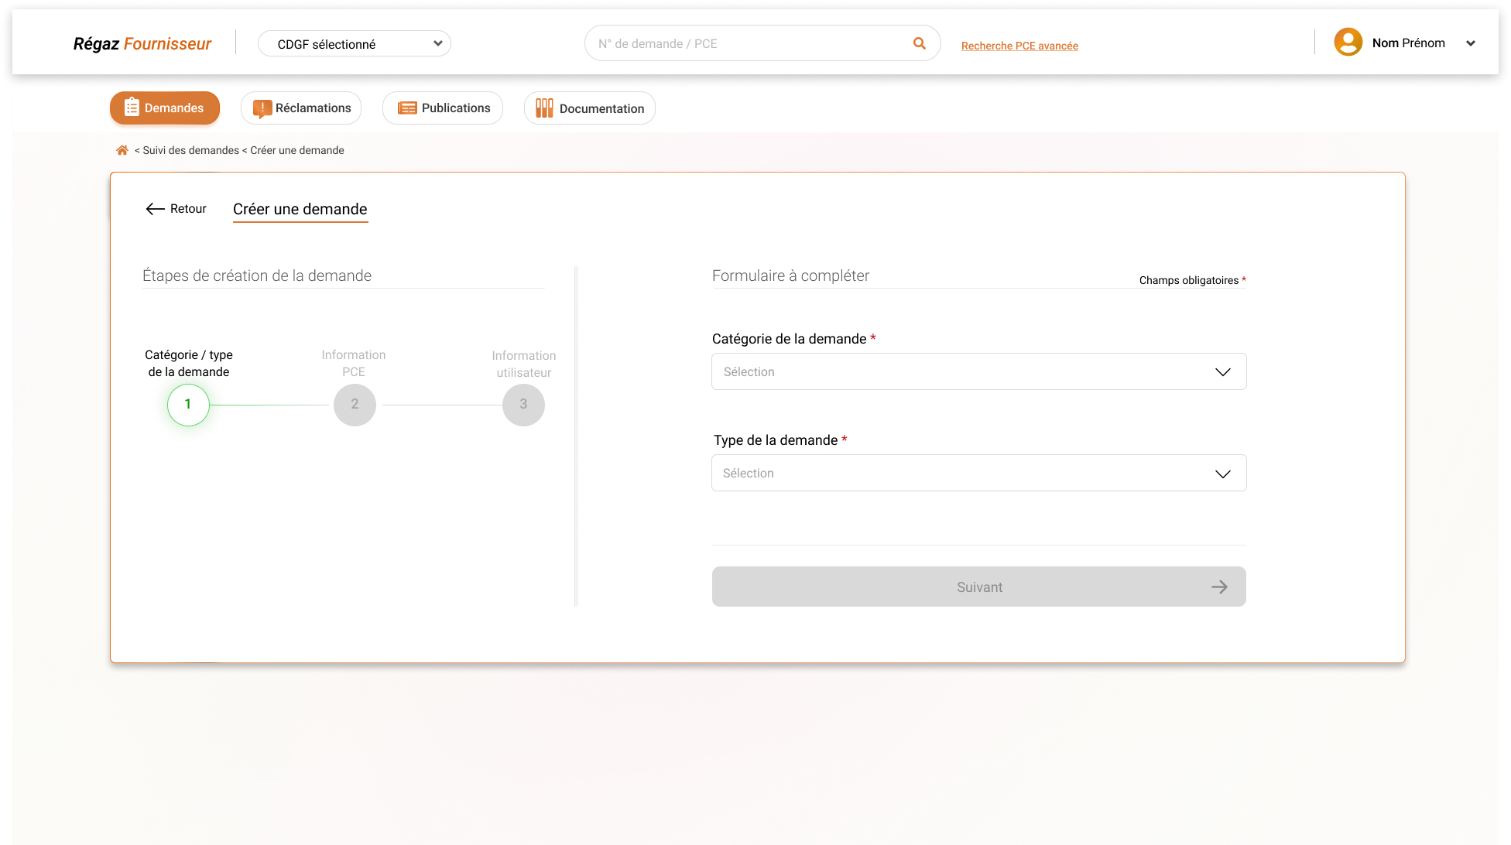
Task: Go to Suivi des demandes breadcrumb
Action: pyautogui.click(x=190, y=150)
